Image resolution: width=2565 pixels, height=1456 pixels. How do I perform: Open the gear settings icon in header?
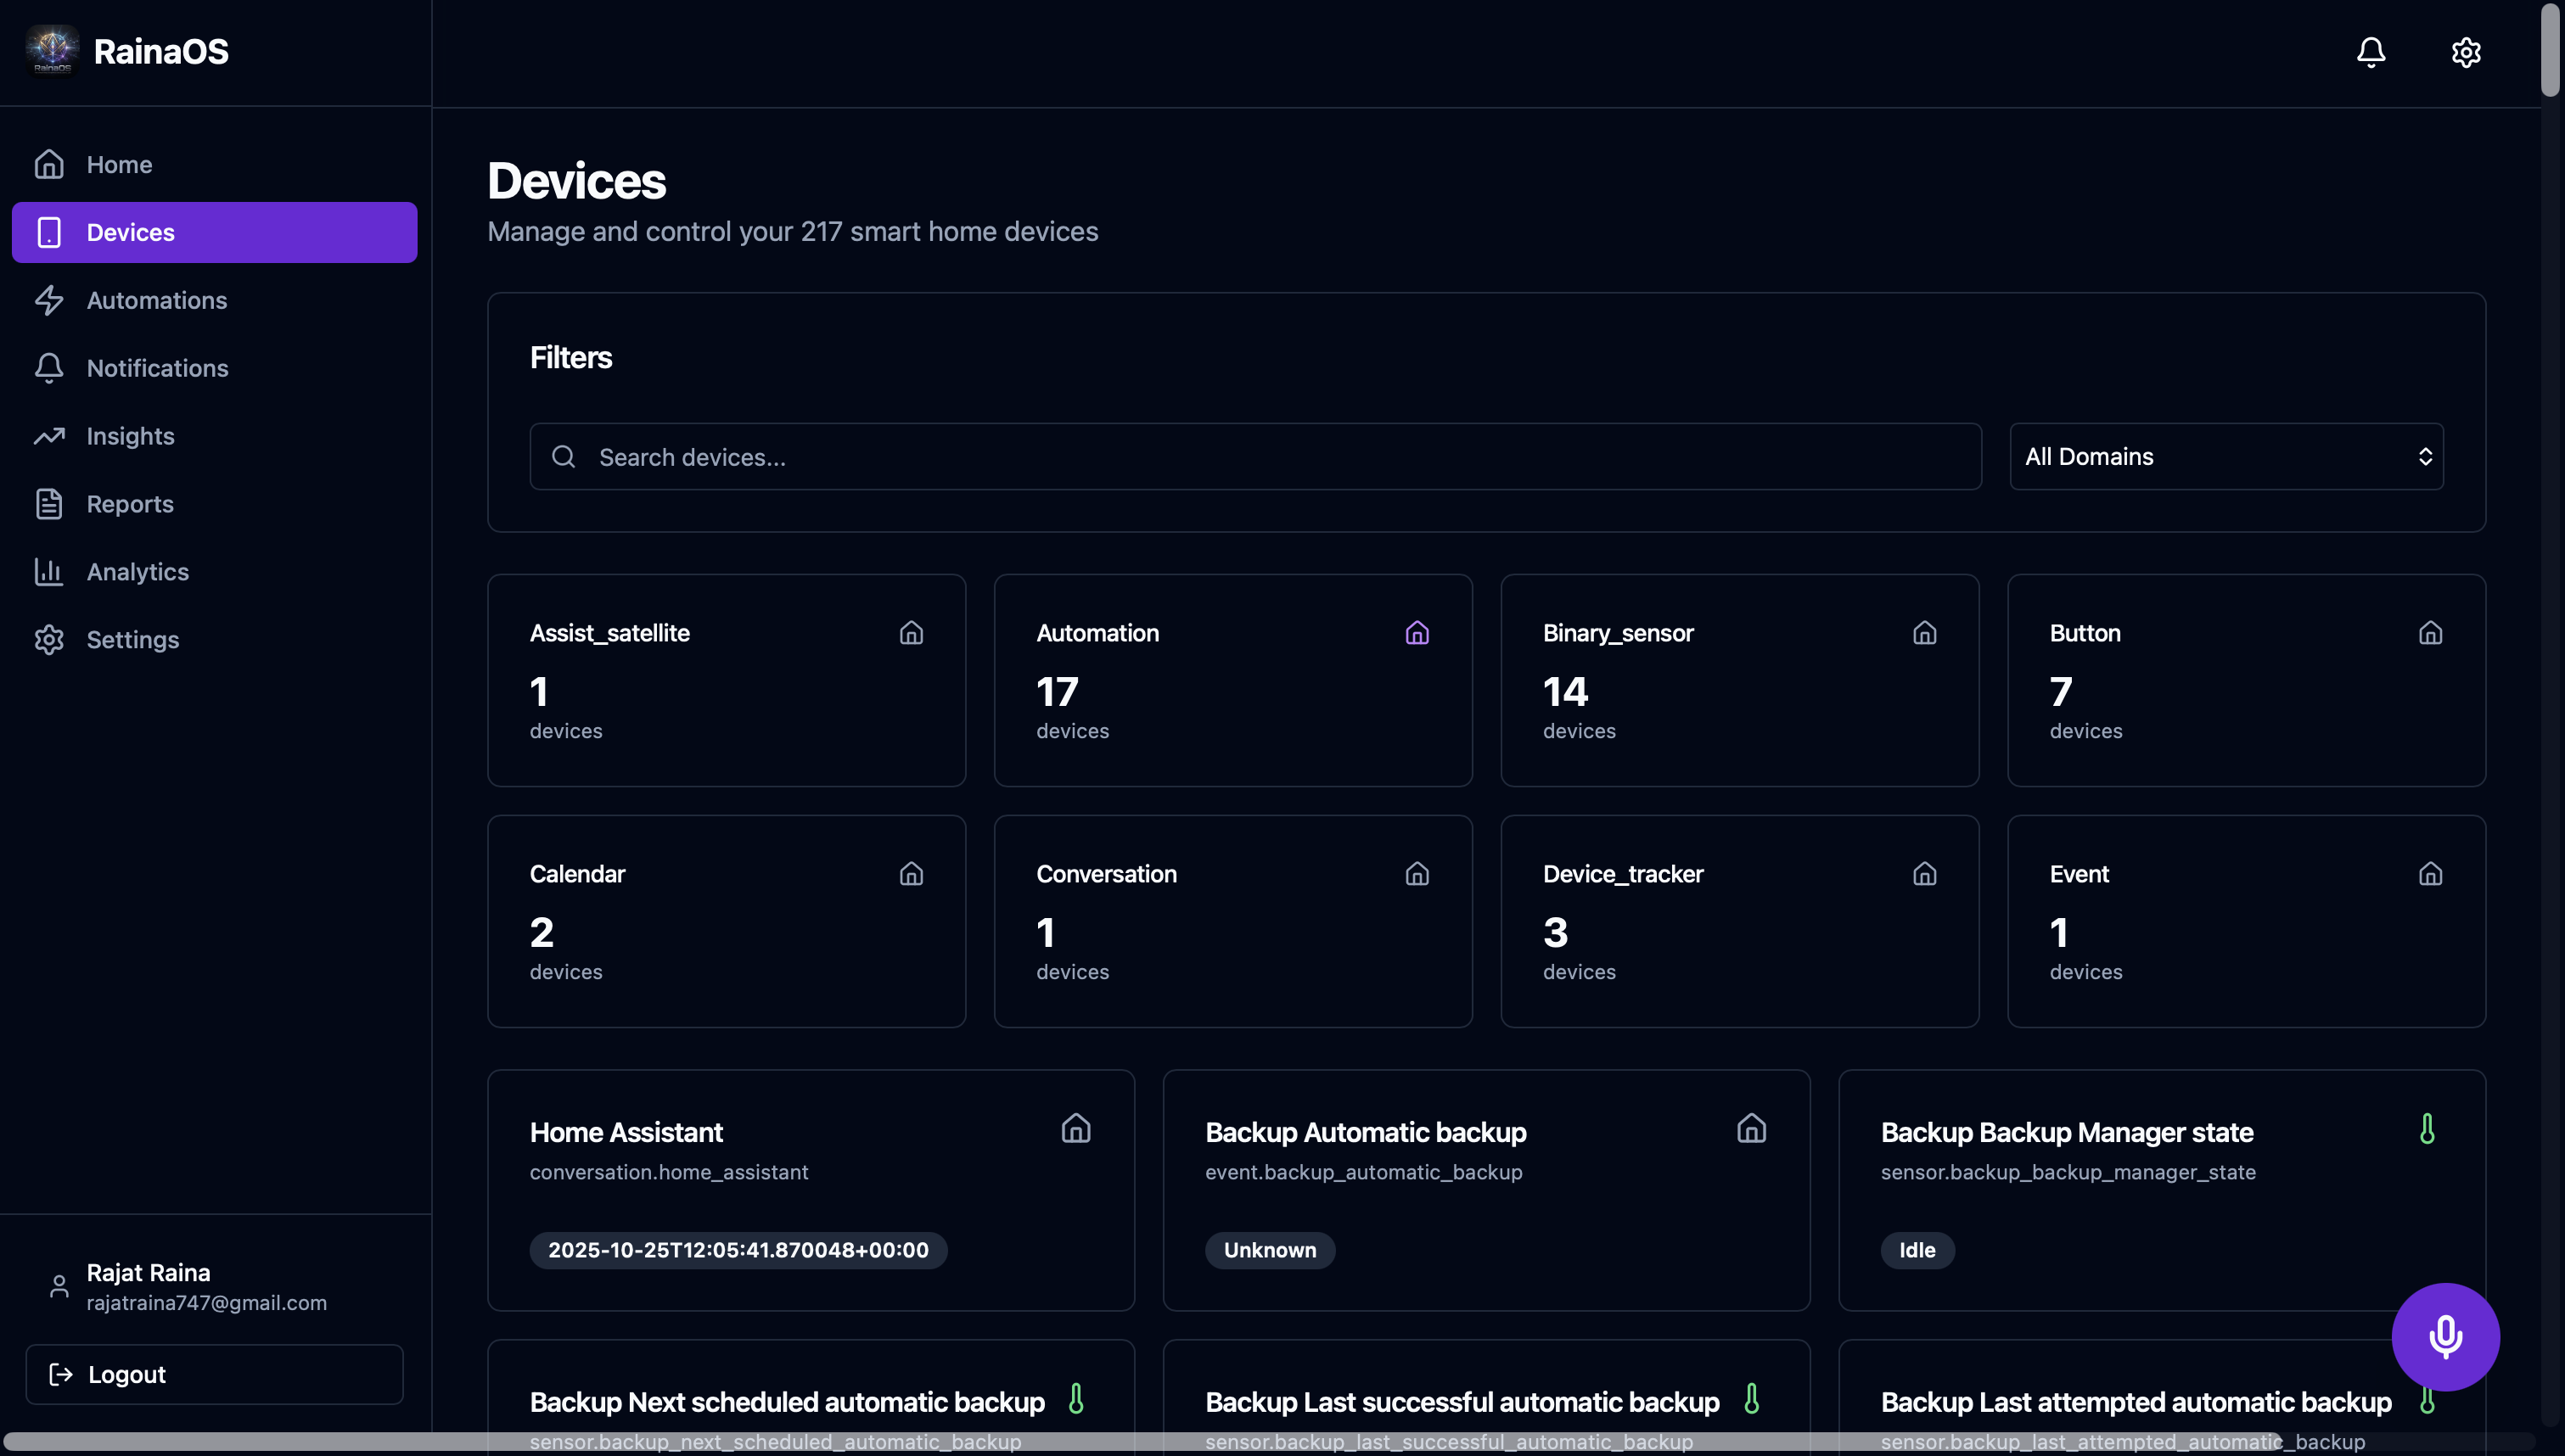point(2466,52)
